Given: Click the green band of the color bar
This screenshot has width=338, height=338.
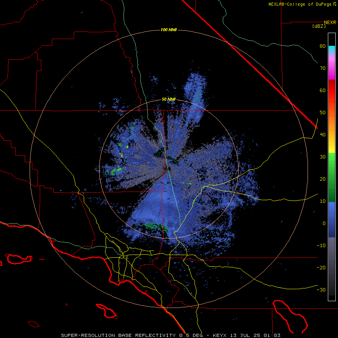Looking at the screenshot, I should (x=332, y=177).
